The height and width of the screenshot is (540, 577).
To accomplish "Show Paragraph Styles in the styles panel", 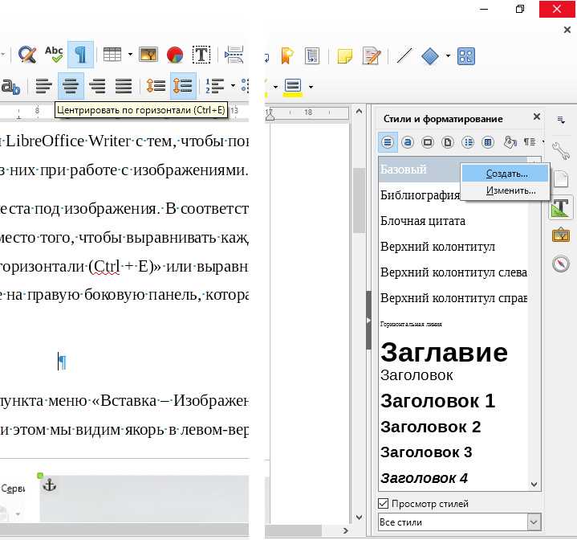I will pyautogui.click(x=388, y=142).
